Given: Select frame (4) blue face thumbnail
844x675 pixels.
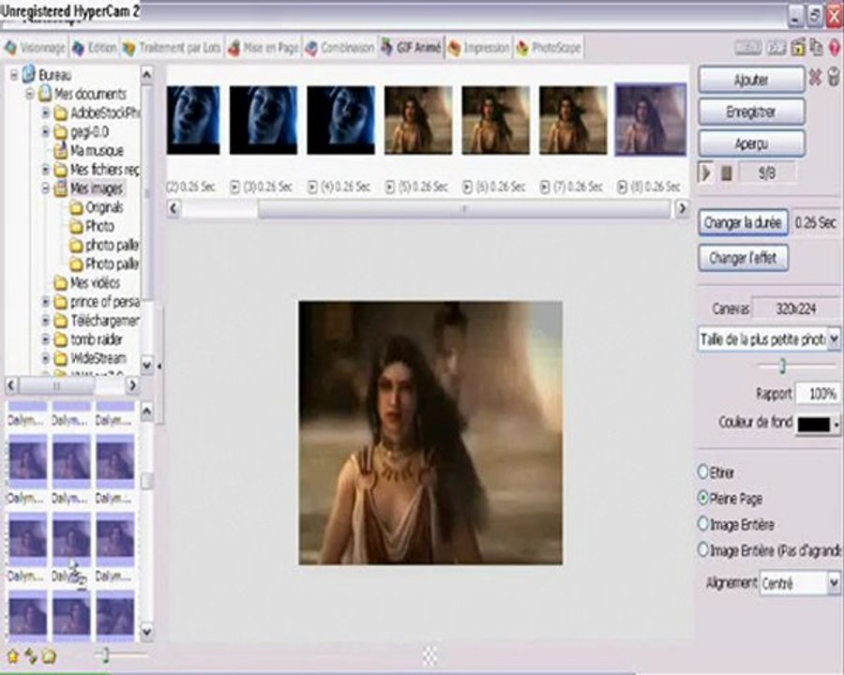Looking at the screenshot, I should [340, 119].
